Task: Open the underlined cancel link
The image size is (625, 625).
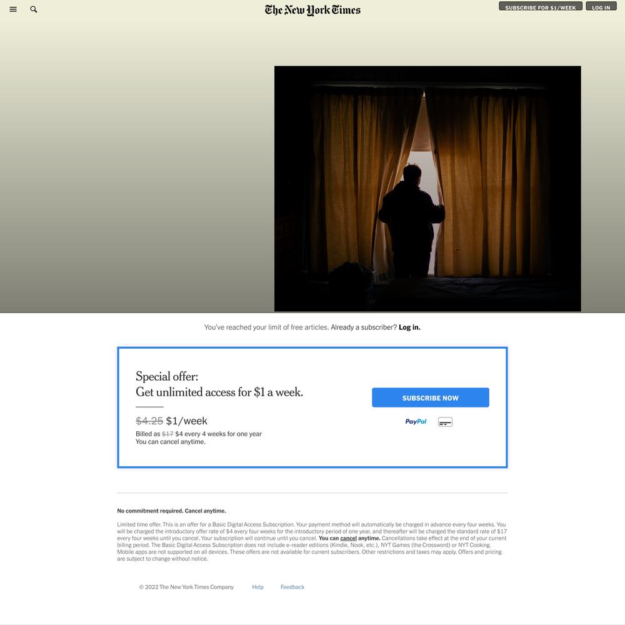Action: coord(348,538)
